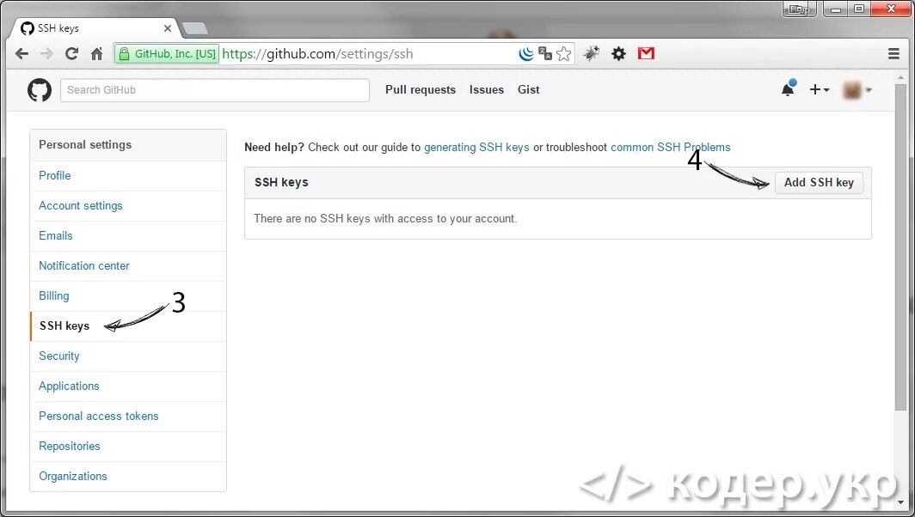The height and width of the screenshot is (517, 915).
Task: Open a new browser tab
Action: (195, 28)
